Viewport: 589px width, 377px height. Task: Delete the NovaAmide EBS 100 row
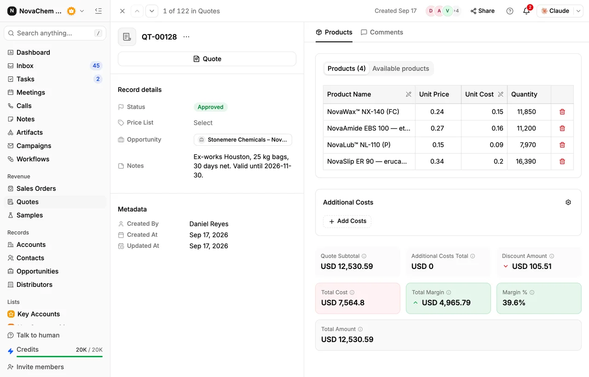click(562, 128)
